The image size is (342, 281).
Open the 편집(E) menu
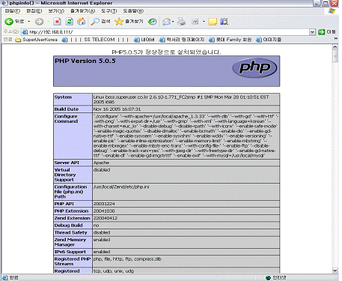[x=34, y=11]
